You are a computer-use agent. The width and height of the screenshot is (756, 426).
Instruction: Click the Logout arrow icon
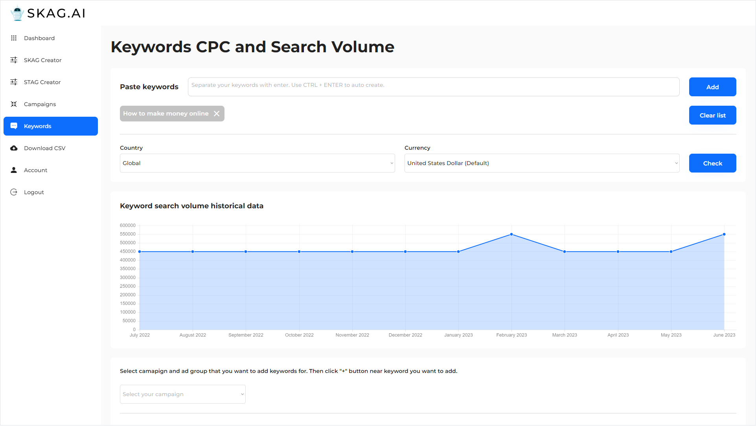(x=14, y=192)
